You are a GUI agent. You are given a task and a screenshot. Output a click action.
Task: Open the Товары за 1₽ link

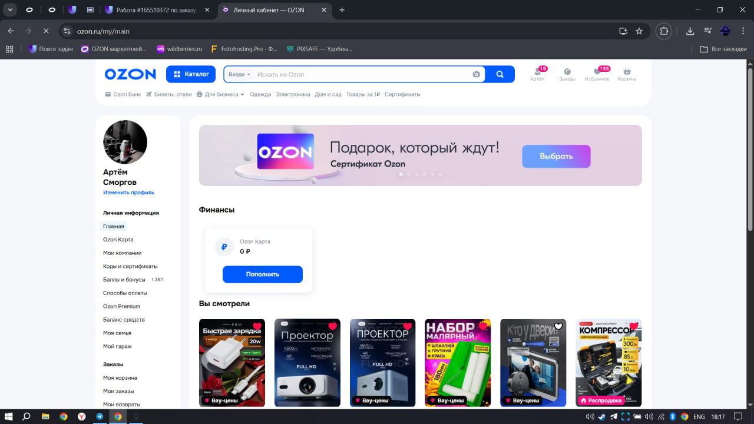(x=363, y=94)
